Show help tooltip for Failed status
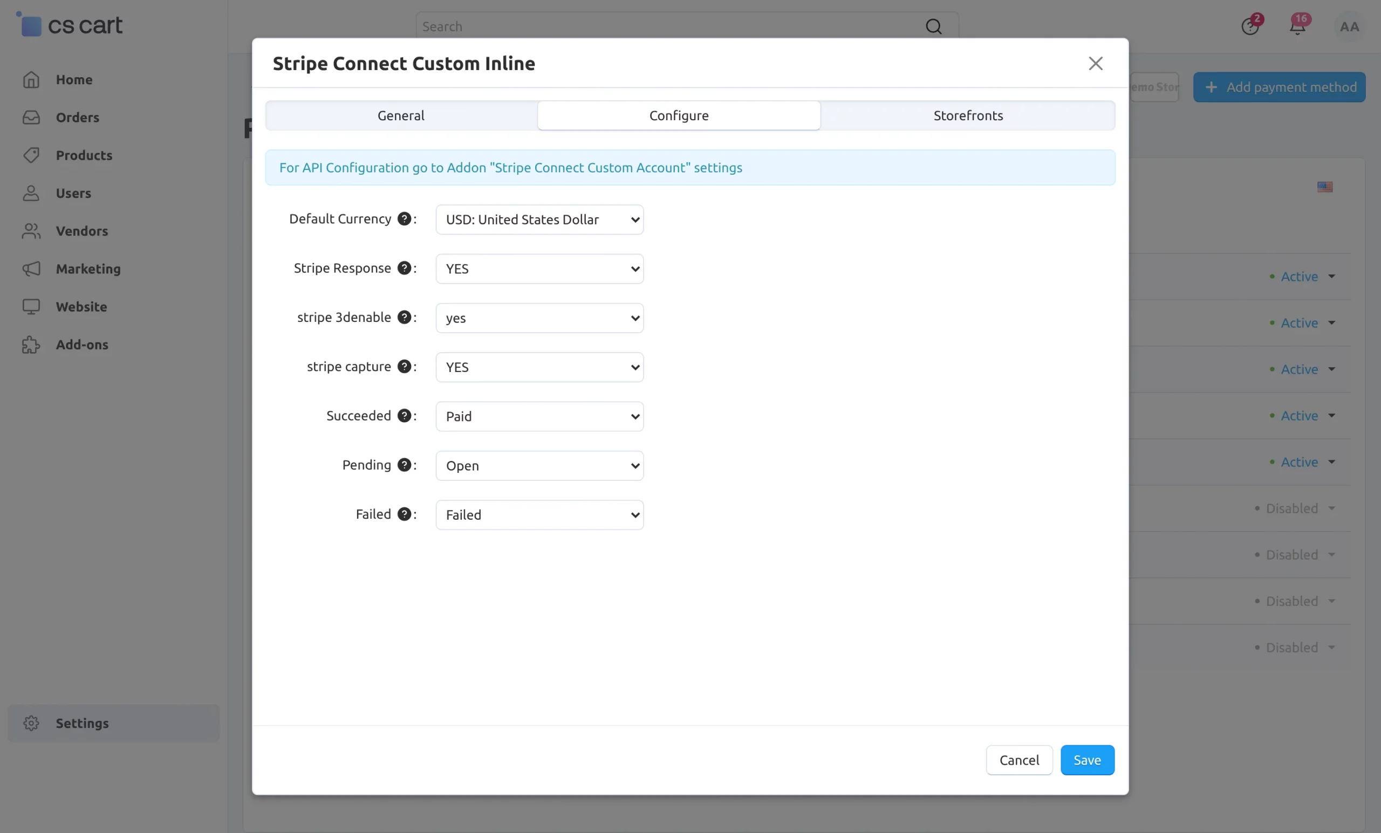 pyautogui.click(x=404, y=514)
